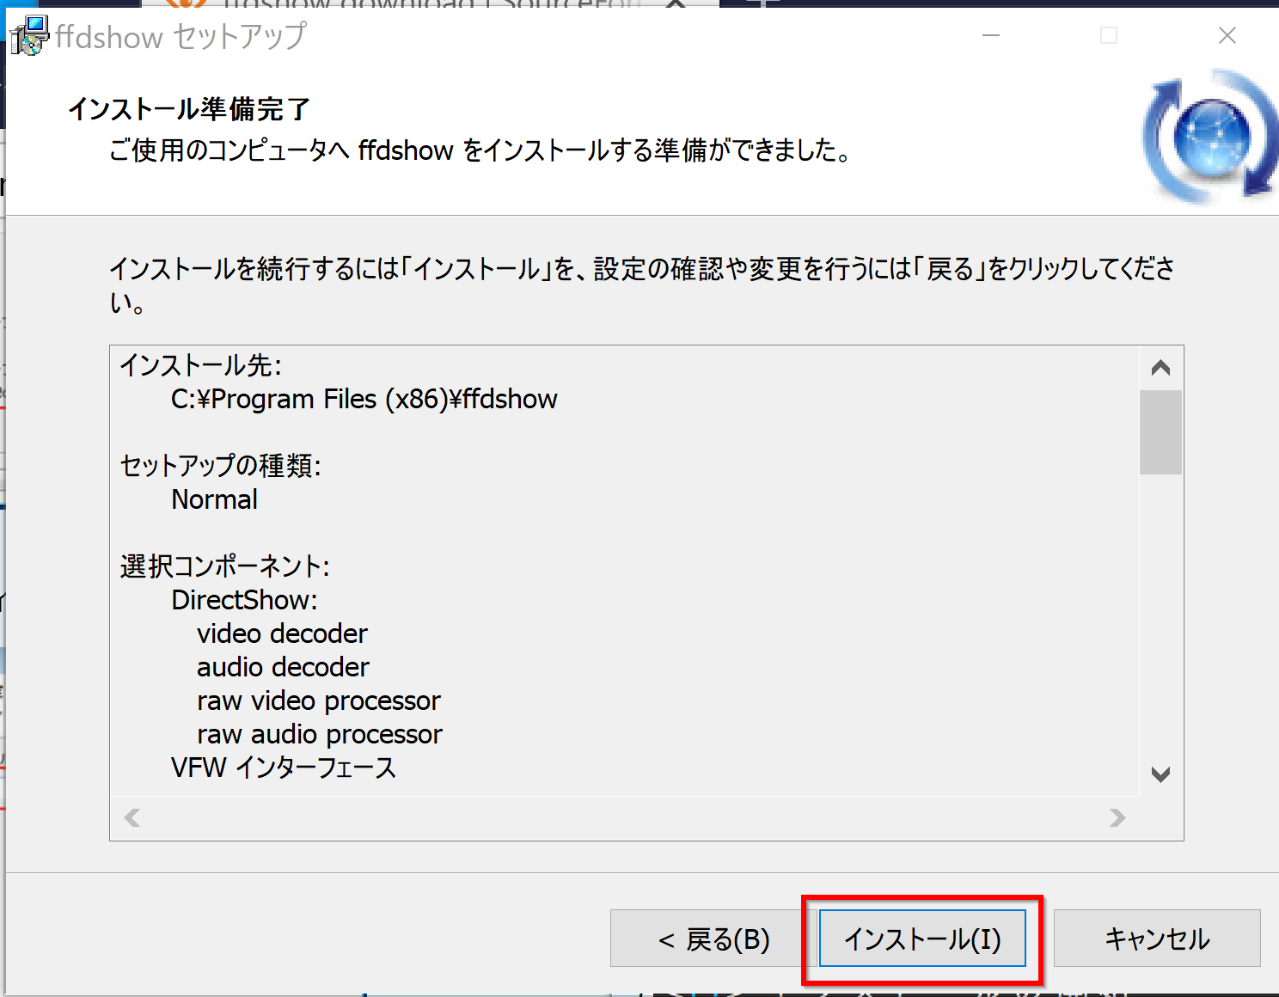Click the blue globe installer icon
The width and height of the screenshot is (1279, 997).
tap(1210, 138)
